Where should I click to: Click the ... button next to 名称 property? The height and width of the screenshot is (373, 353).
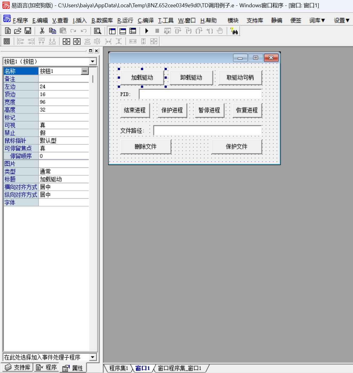coord(85,71)
